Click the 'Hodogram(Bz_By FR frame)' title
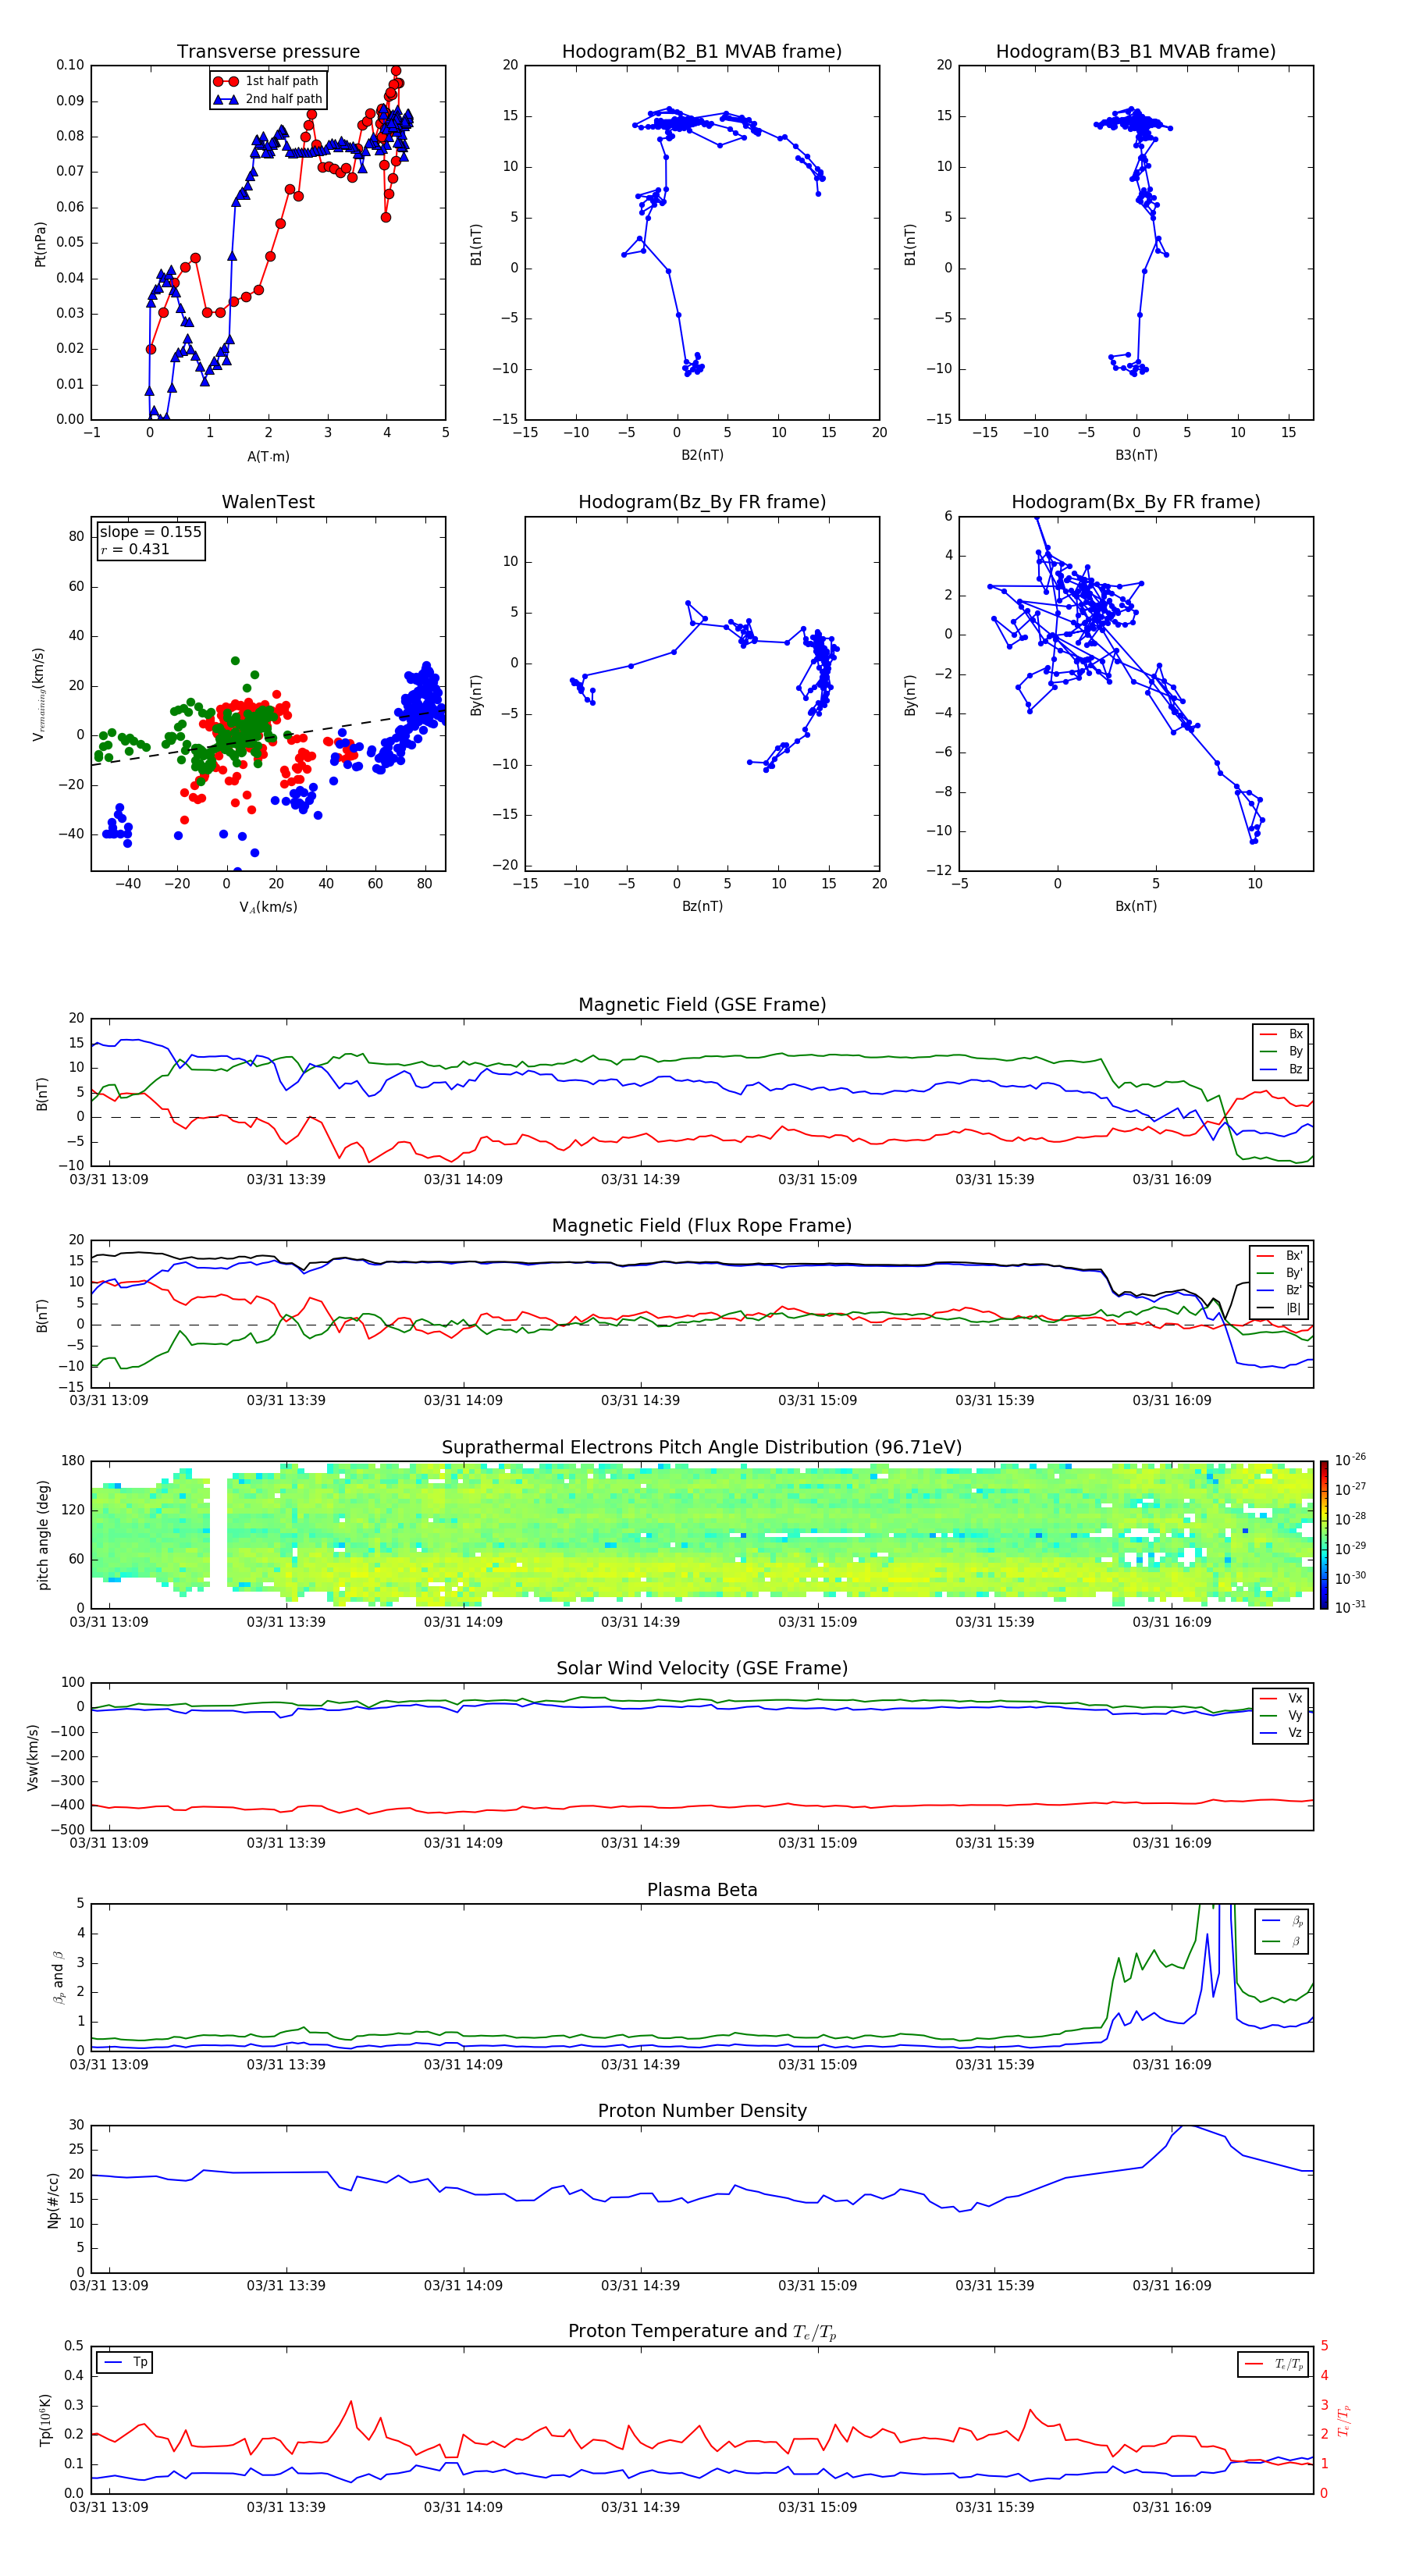 [702, 502]
